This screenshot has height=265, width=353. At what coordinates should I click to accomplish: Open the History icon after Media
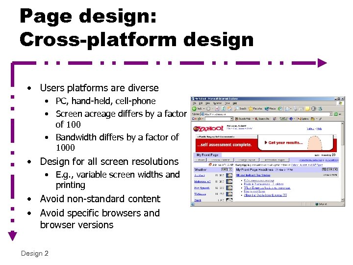[280, 108]
